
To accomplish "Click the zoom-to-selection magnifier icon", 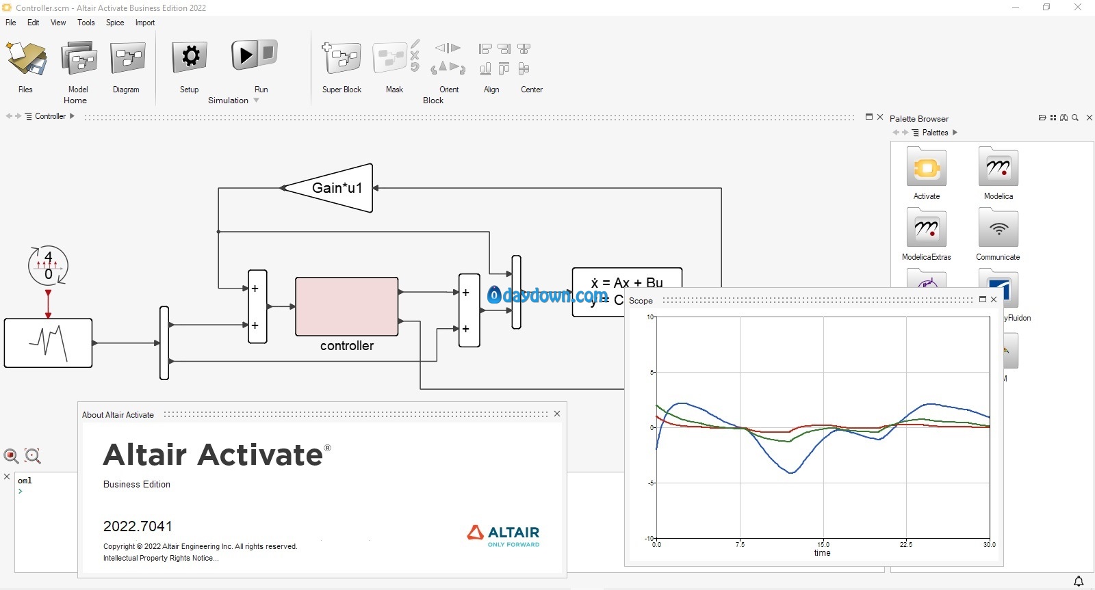I will click(x=33, y=456).
